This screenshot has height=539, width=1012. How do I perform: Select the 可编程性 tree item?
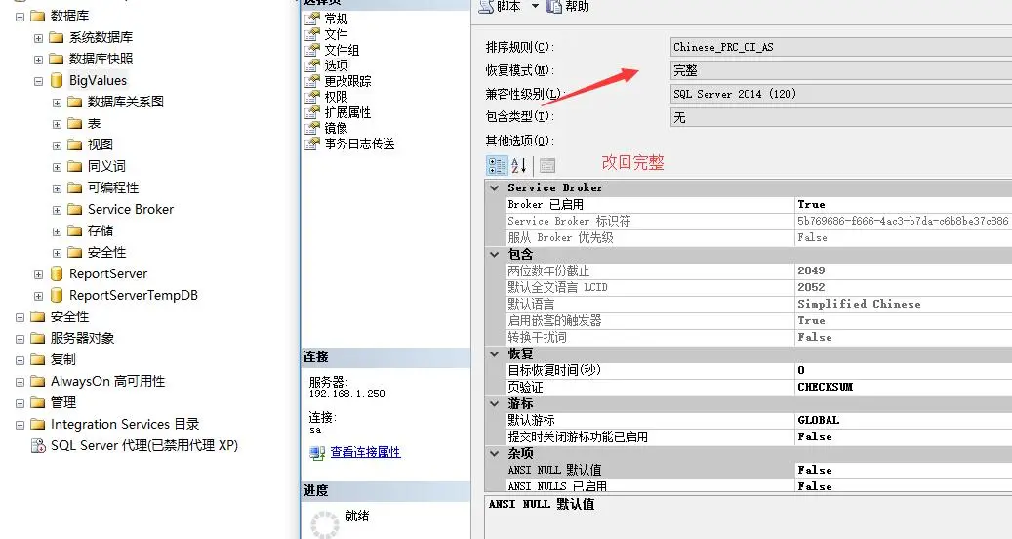113,187
